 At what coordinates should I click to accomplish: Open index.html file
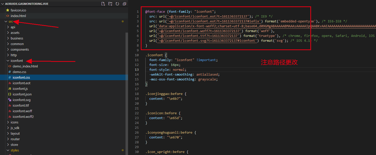(x=18, y=16)
